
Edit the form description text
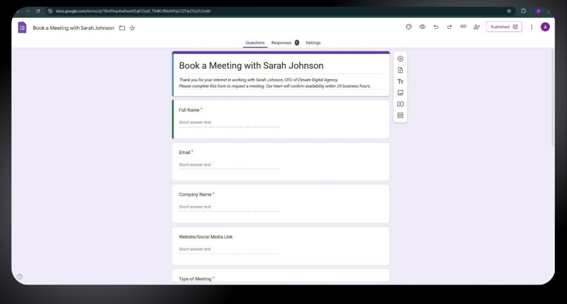click(275, 83)
